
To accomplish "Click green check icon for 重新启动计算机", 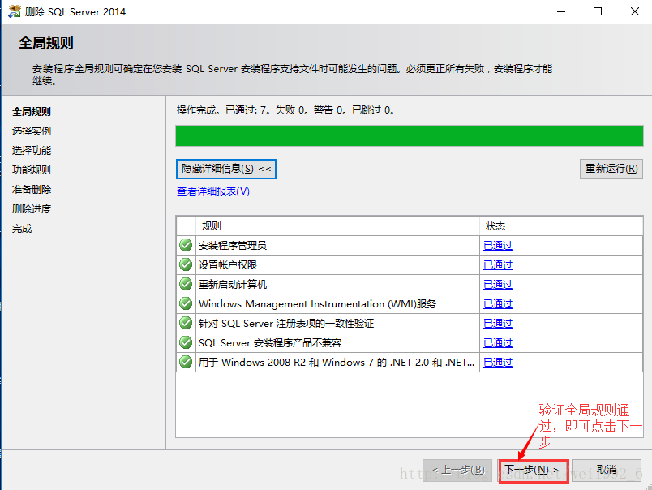I will point(186,284).
